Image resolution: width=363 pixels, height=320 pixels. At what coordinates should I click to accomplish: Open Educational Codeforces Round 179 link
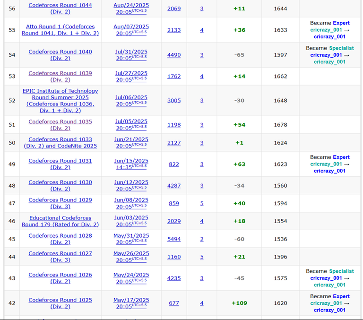pos(60,221)
